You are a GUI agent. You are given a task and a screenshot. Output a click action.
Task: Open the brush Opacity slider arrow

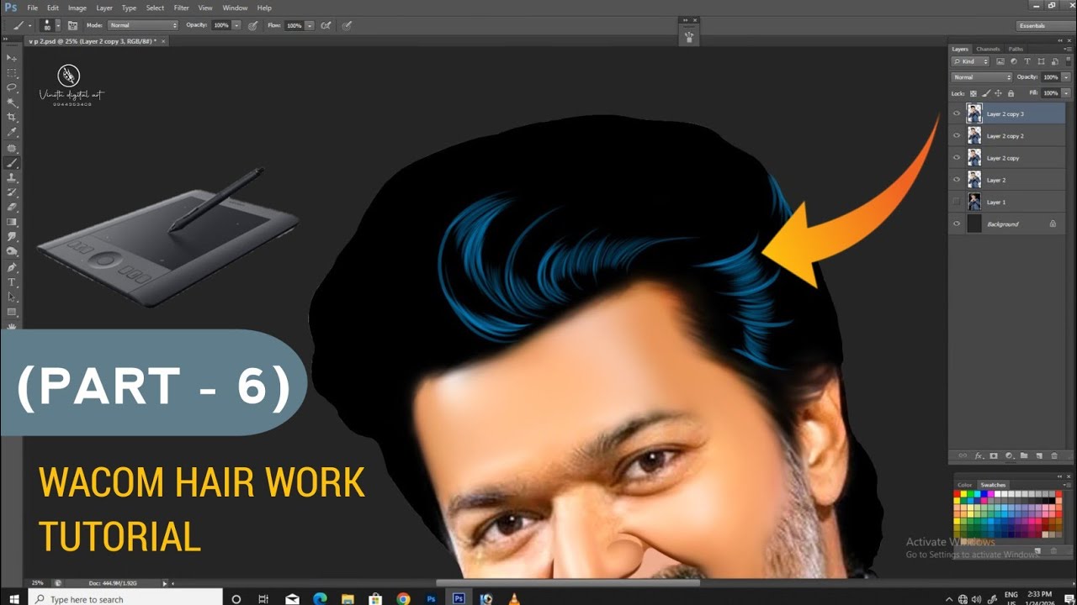tap(236, 25)
